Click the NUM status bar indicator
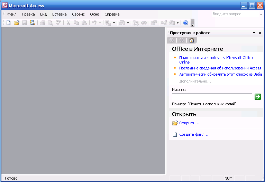Viewport: 265px width, 182px height. 228,178
